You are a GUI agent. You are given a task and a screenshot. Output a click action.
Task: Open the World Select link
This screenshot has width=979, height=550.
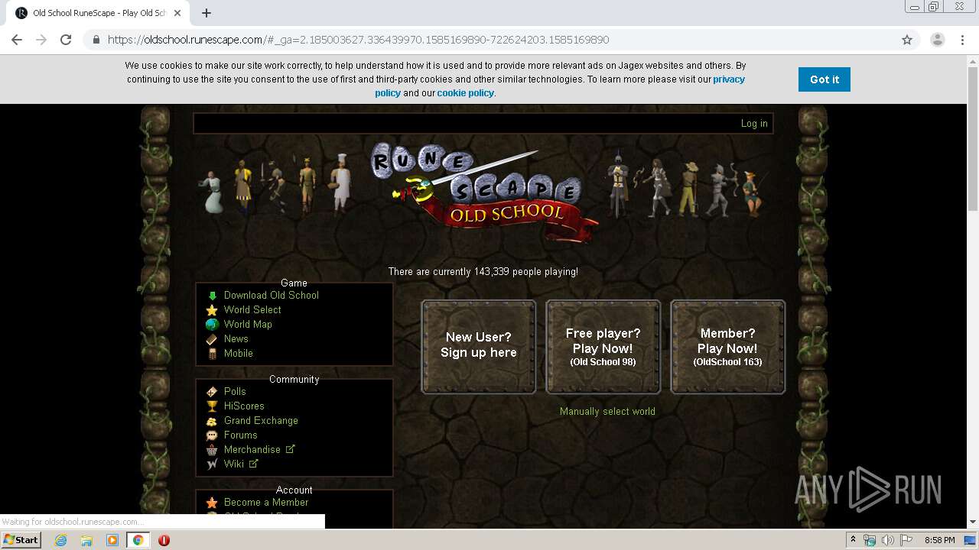click(x=252, y=310)
